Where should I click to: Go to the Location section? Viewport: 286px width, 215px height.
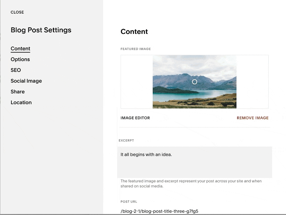[x=21, y=102]
